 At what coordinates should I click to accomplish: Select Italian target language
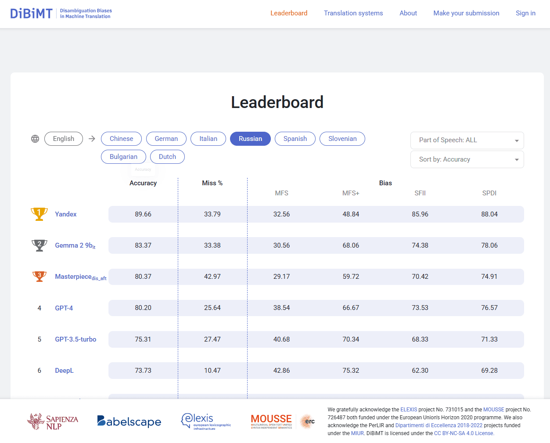208,139
